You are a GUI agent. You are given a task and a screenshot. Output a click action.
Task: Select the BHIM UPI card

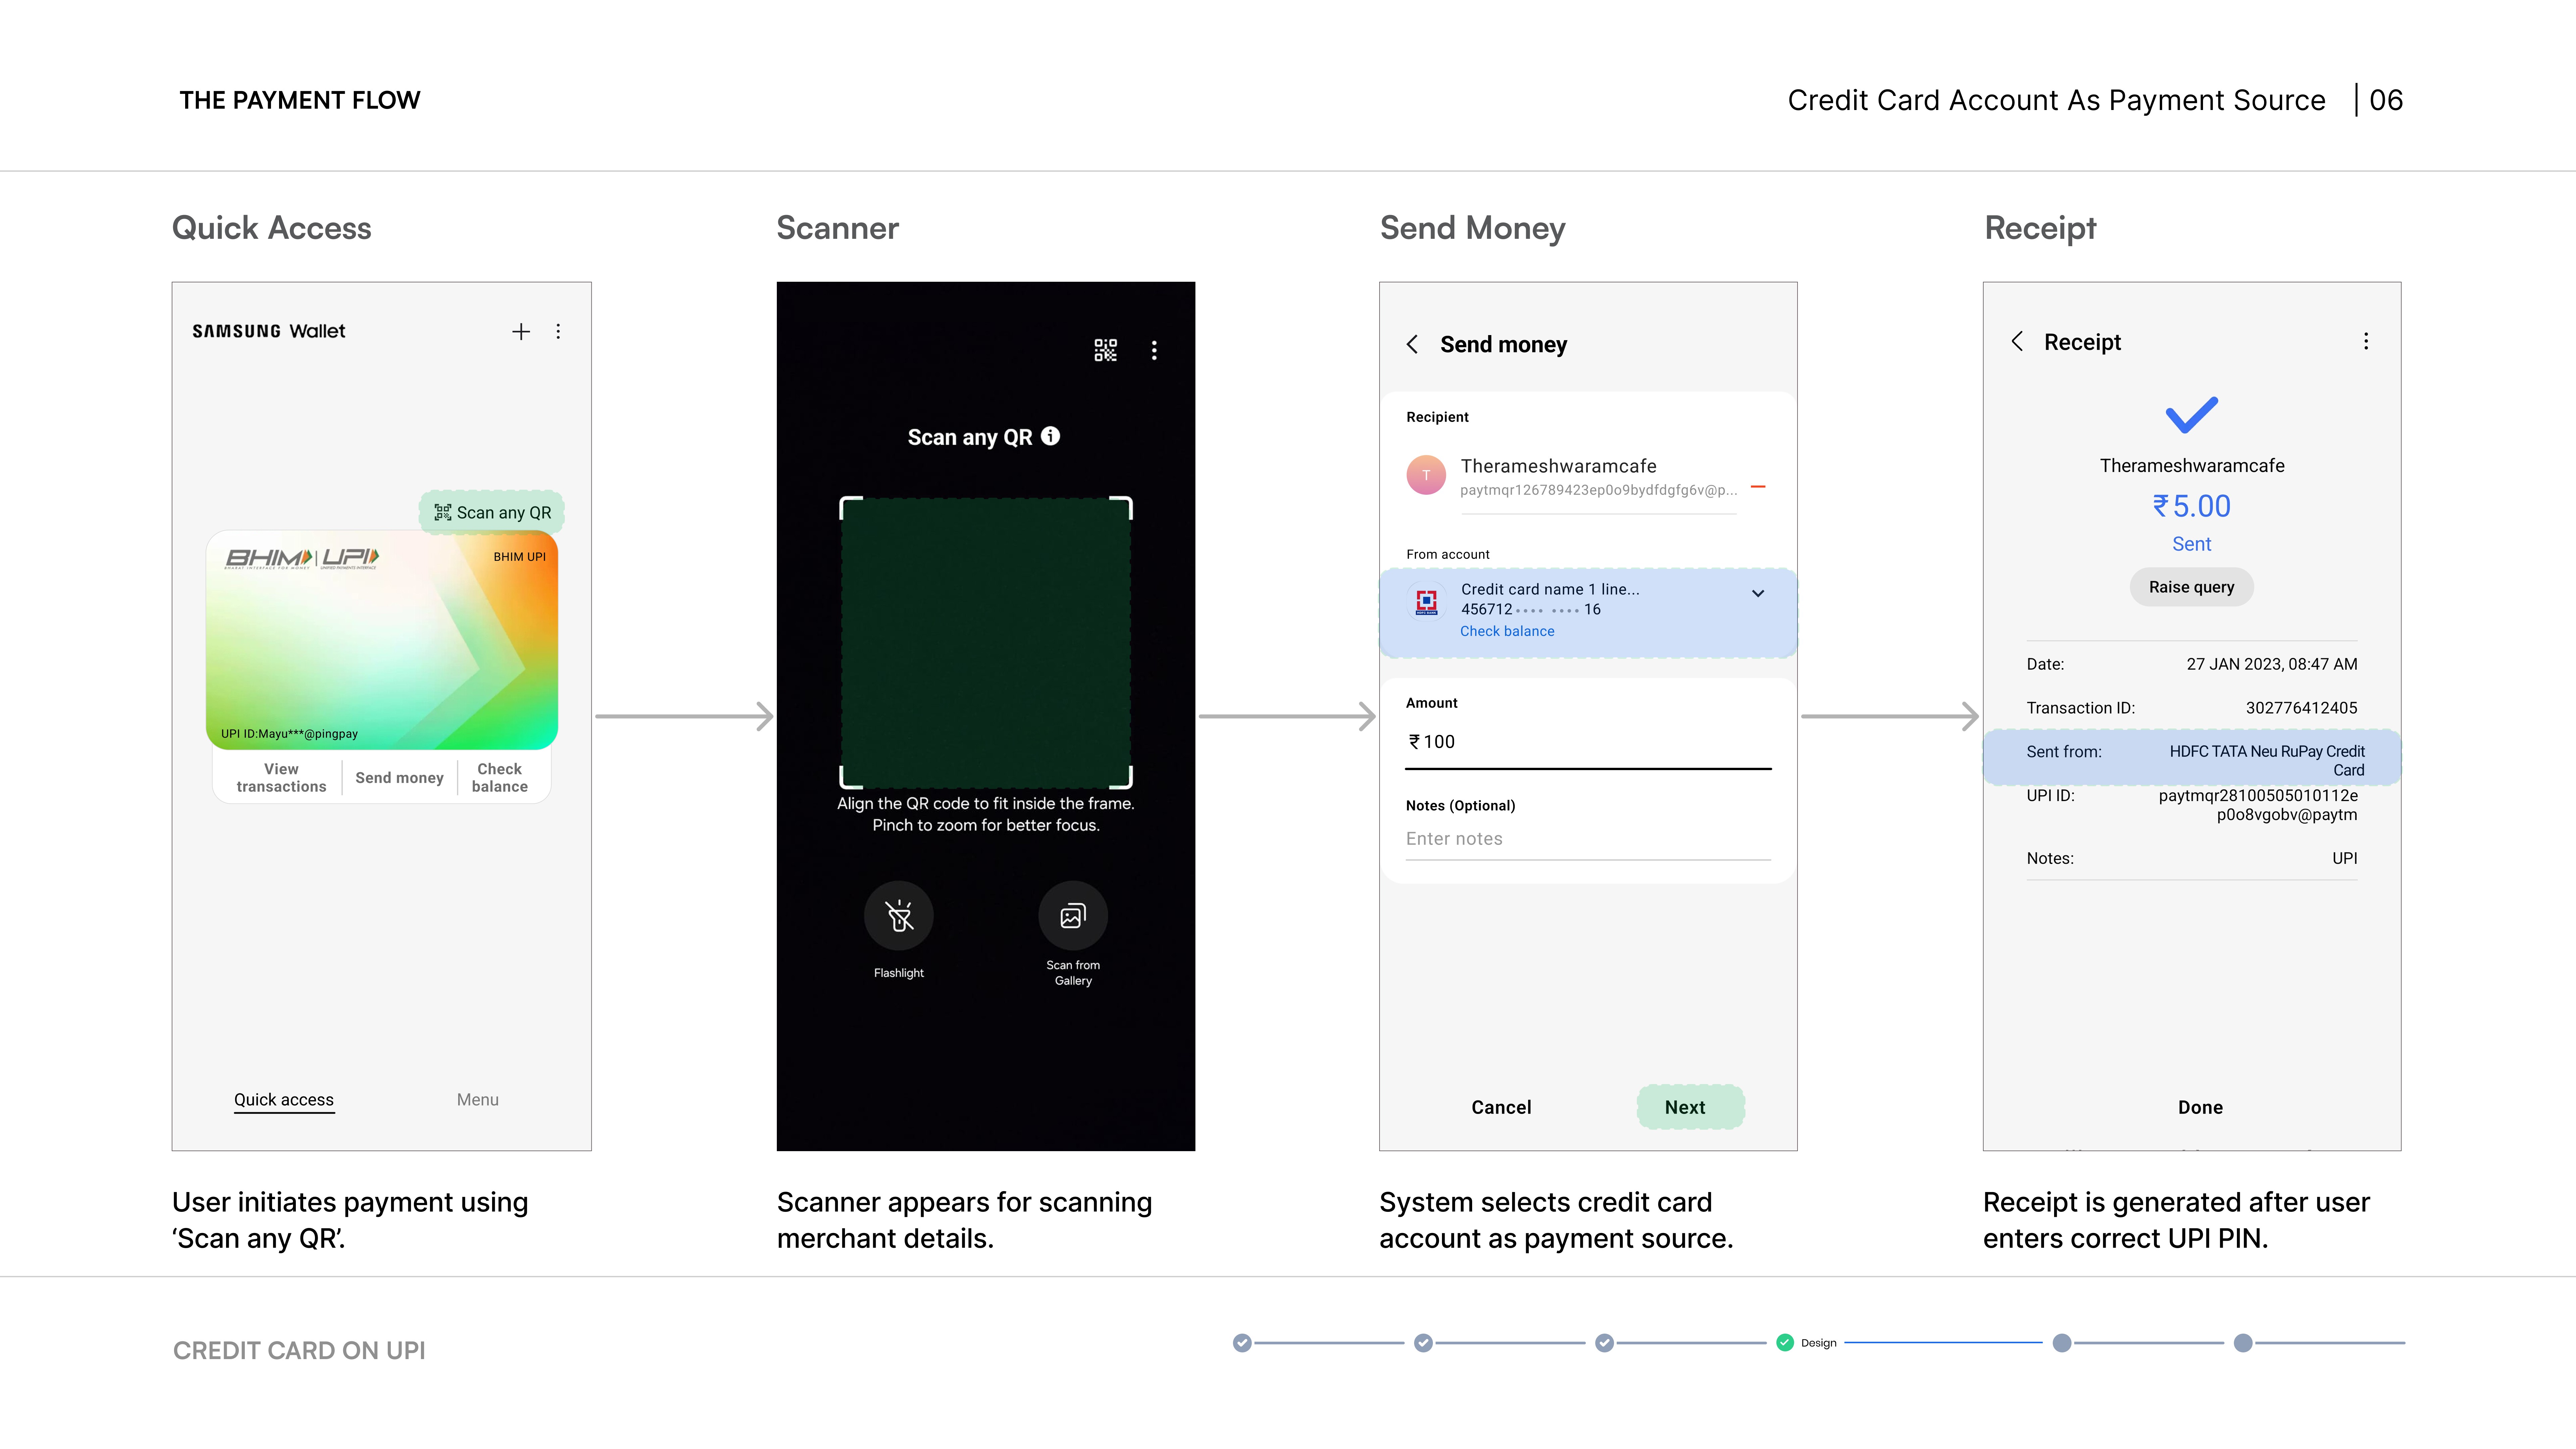(x=382, y=640)
